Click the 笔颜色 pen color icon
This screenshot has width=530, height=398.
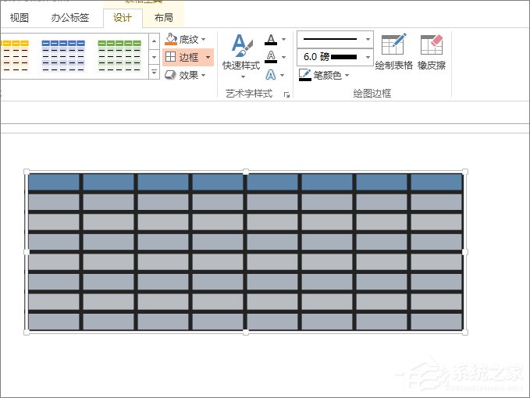point(305,75)
